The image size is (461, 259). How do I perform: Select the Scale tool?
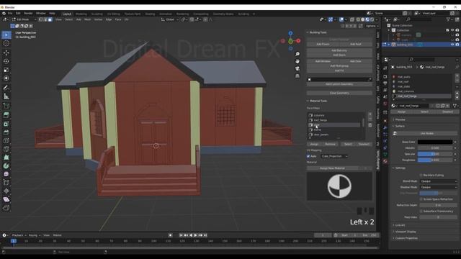point(6,70)
